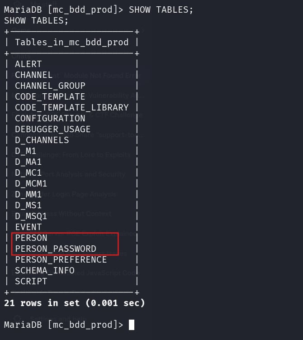Click the PERSON table name
The image size is (303, 340).
coord(31,238)
